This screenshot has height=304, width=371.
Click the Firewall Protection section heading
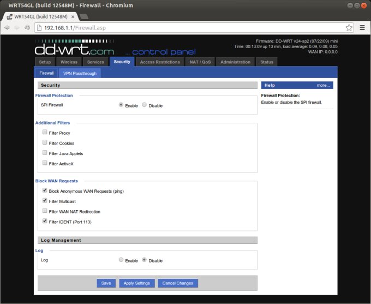click(x=54, y=96)
